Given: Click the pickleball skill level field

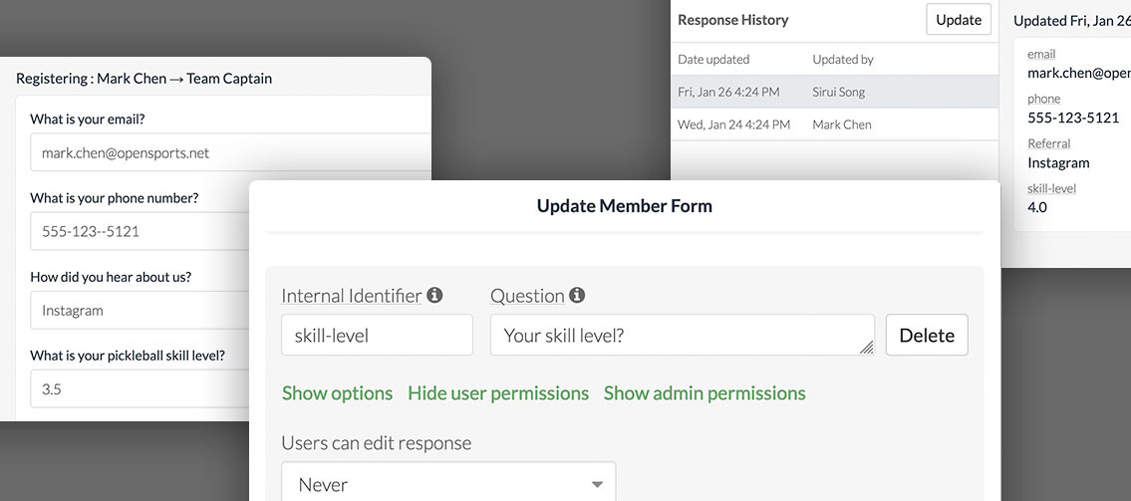Looking at the screenshot, I should [140, 389].
